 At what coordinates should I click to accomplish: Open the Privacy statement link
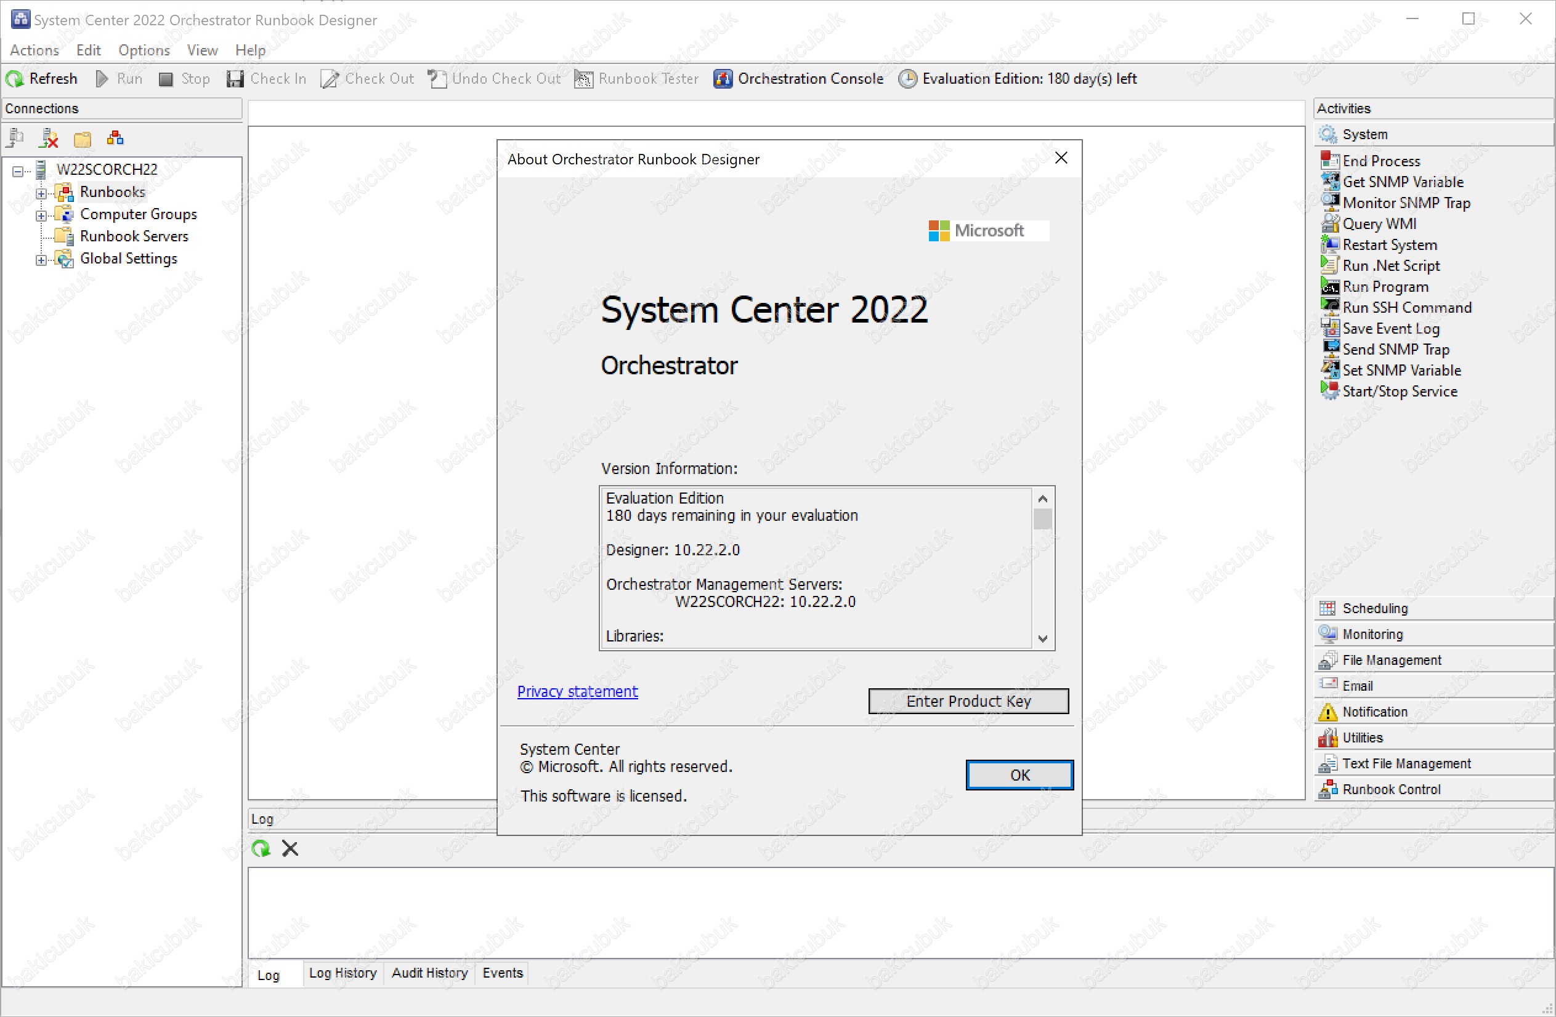coord(577,691)
